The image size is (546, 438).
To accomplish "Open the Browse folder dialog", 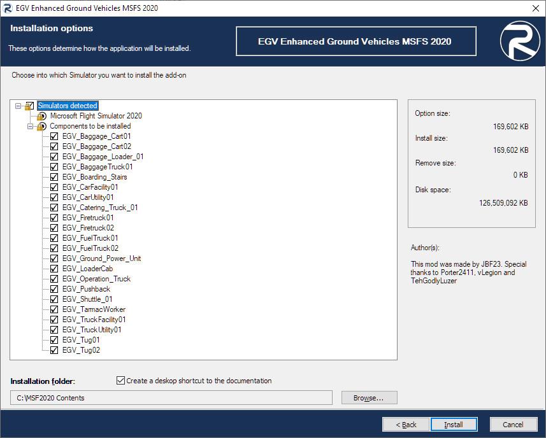I will click(x=369, y=398).
